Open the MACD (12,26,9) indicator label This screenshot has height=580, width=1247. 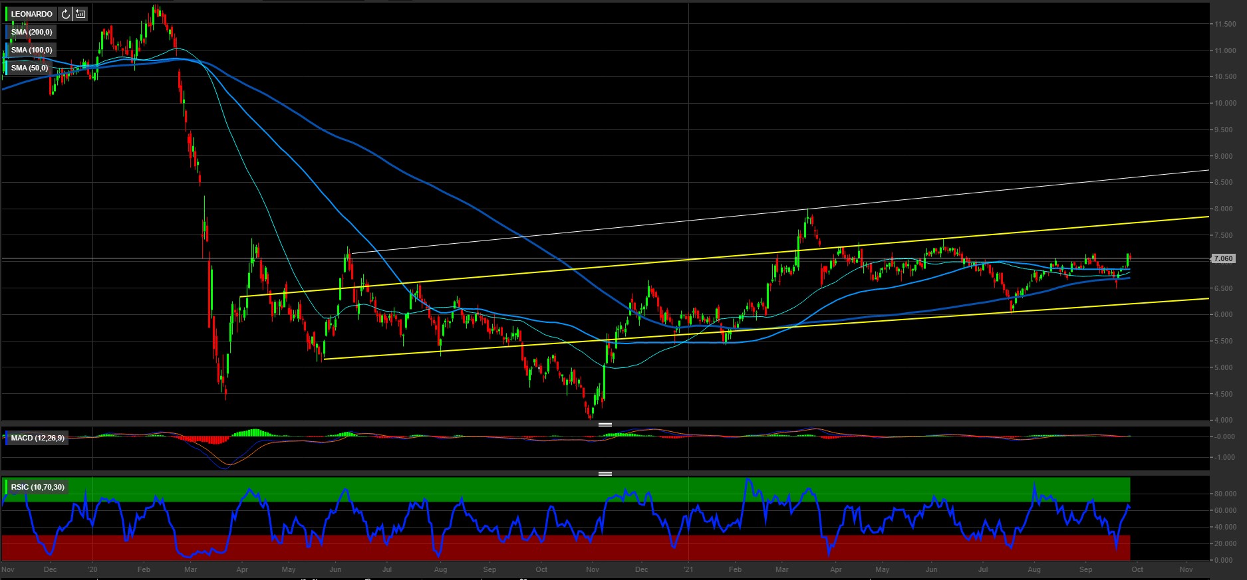tap(37, 438)
